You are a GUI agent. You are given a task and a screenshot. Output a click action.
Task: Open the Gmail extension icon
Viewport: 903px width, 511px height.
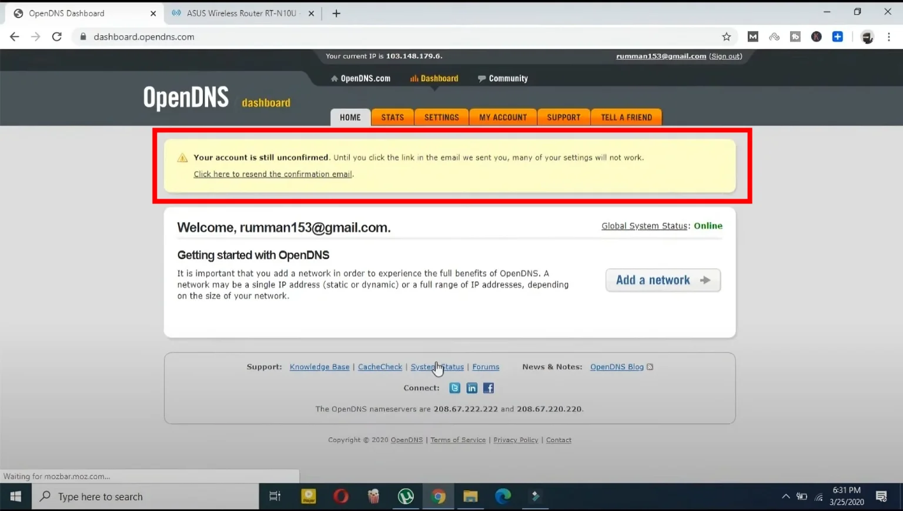click(752, 36)
